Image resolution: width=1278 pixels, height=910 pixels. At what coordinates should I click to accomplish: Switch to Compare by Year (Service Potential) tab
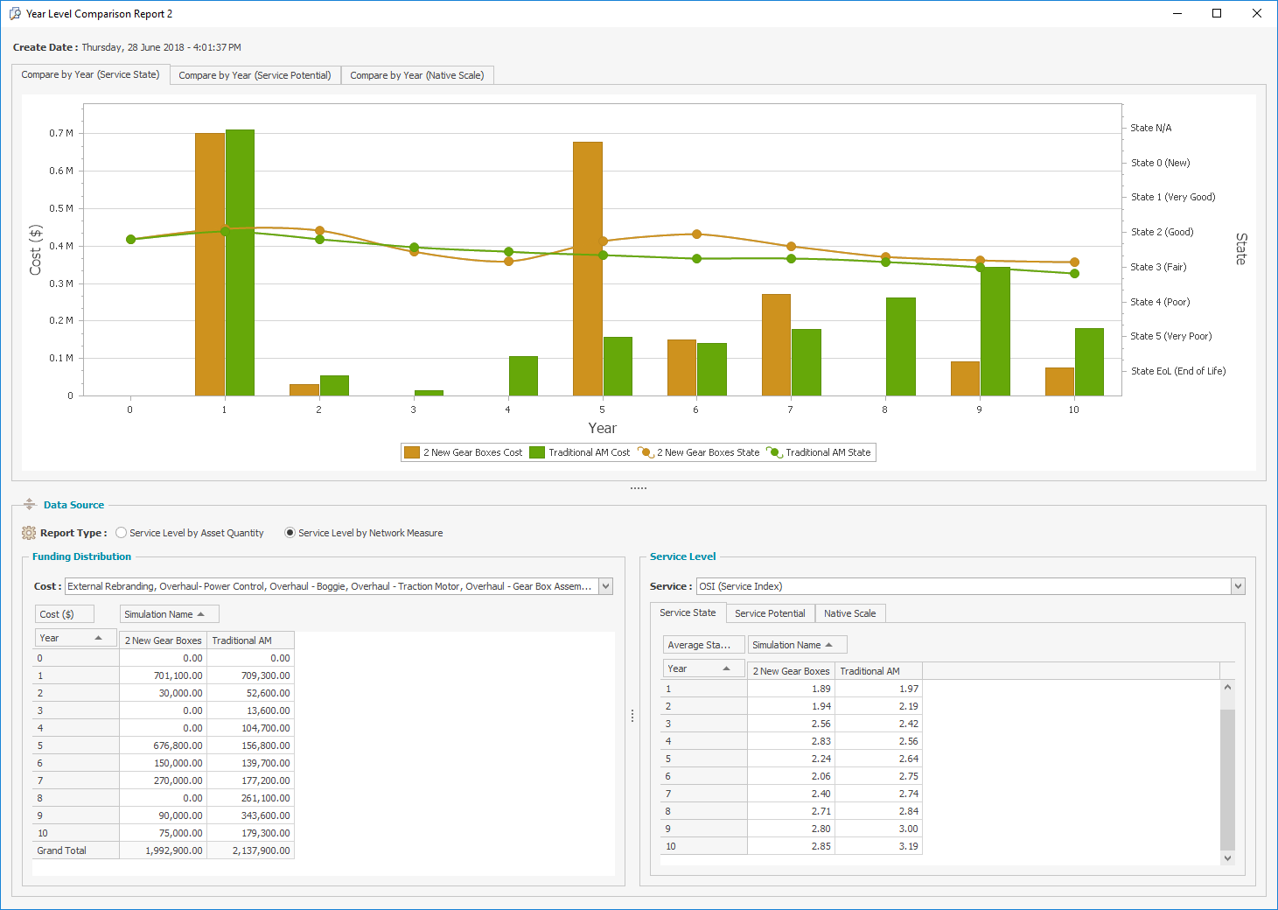tap(255, 75)
